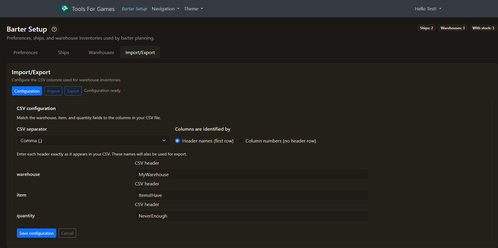Focus the quantity CSV header field

click(x=252, y=216)
